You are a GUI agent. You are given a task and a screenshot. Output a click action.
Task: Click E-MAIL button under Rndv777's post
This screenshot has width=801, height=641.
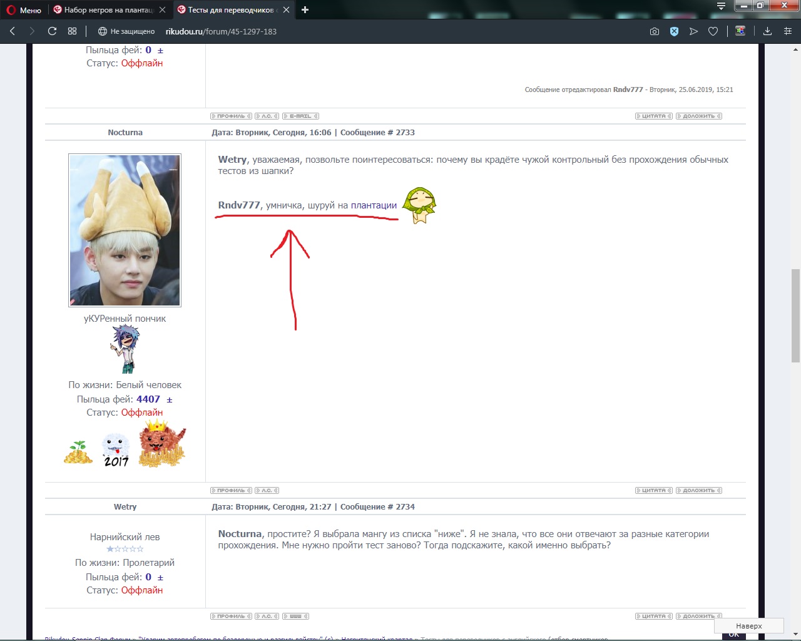tap(300, 116)
